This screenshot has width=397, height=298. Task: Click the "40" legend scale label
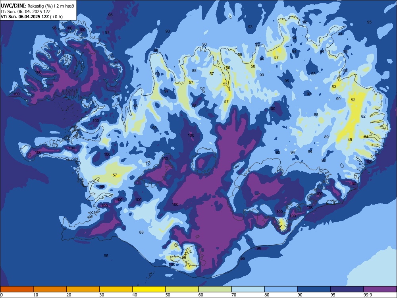pyautogui.click(x=135, y=295)
